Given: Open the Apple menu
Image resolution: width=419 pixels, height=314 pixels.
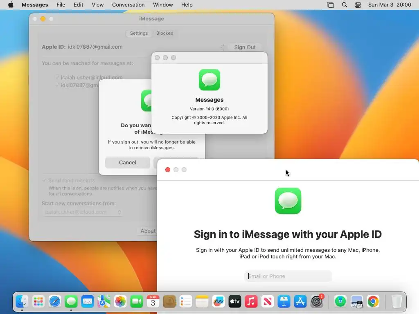Looking at the screenshot, I should pyautogui.click(x=11, y=5).
